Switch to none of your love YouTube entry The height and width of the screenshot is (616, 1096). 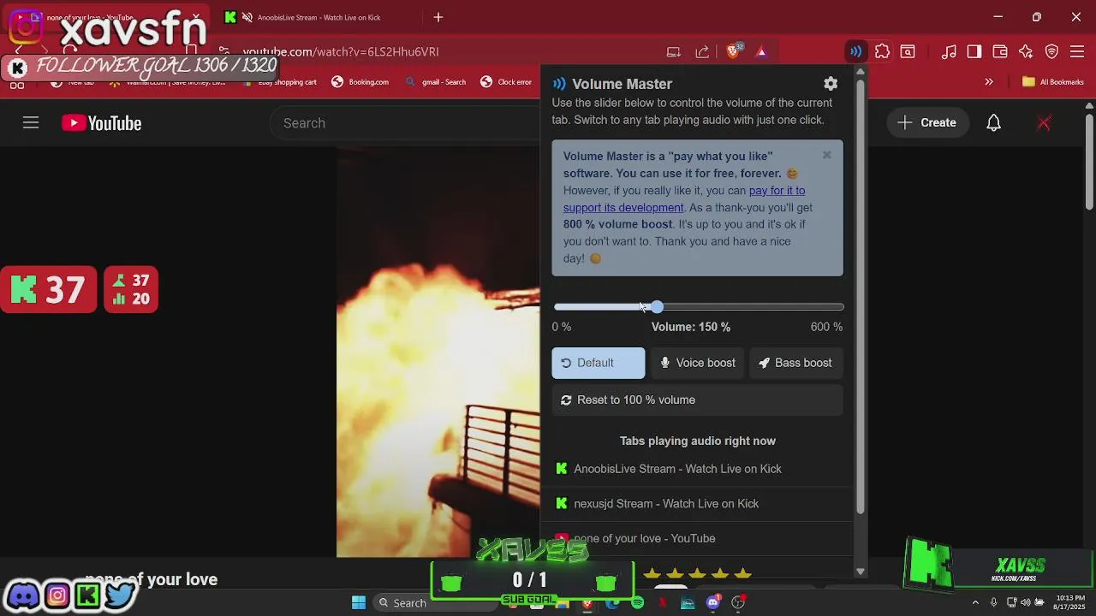698,539
